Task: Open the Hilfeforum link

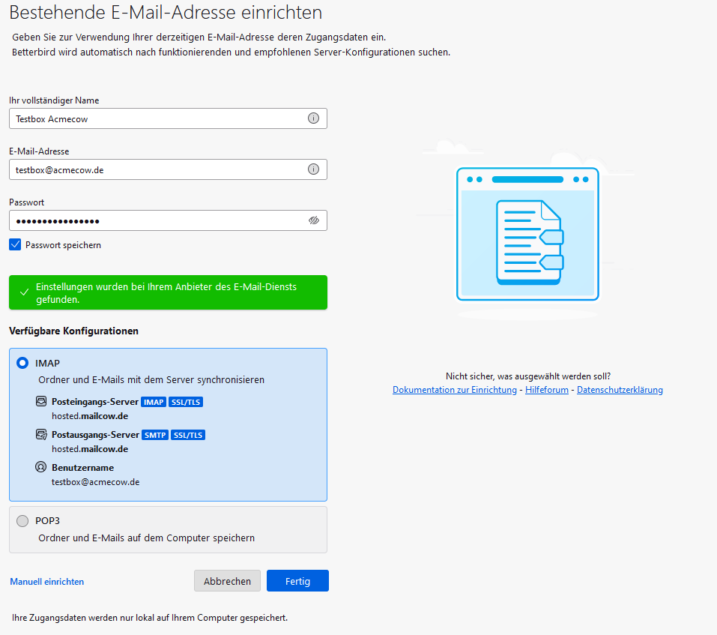Action: (546, 389)
